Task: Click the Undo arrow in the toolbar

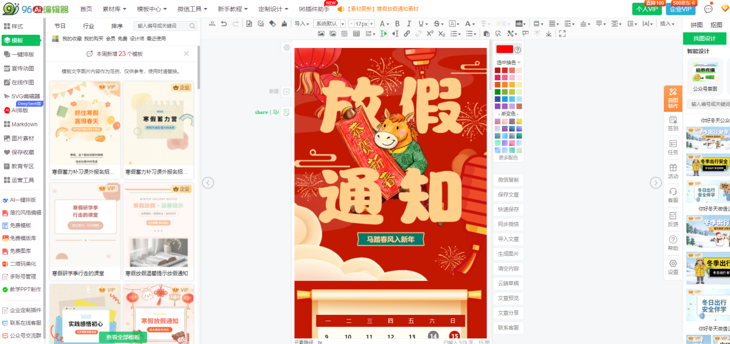Action: [x=224, y=24]
